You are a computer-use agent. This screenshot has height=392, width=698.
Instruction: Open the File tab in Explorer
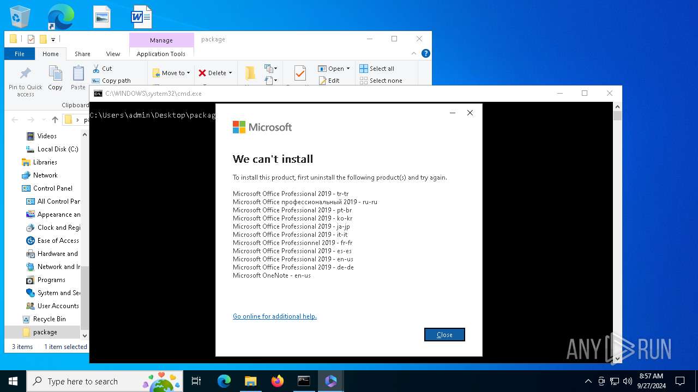tap(20, 54)
